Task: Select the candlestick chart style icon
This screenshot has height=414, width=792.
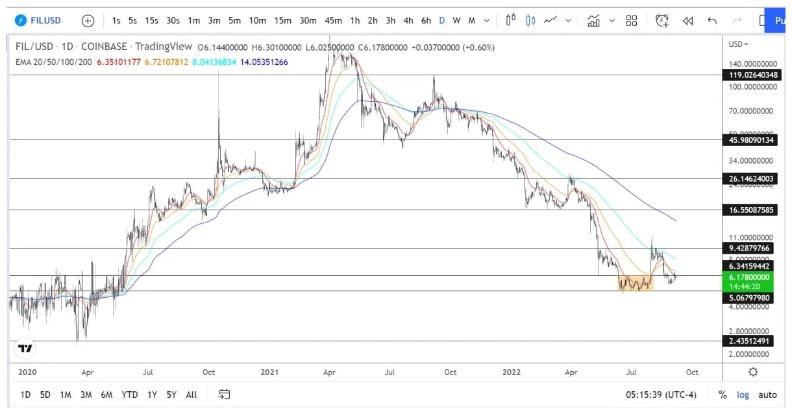Action: pyautogui.click(x=530, y=20)
